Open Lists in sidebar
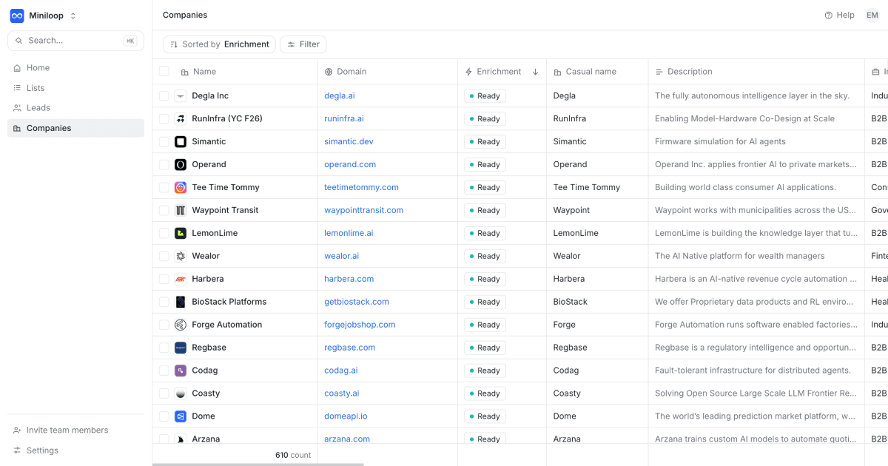Viewport: 888px width, 466px height. click(75, 88)
